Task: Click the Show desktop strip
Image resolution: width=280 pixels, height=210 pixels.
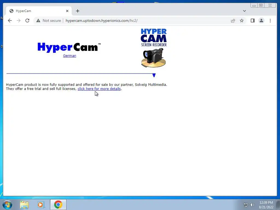Action: pos(278,205)
